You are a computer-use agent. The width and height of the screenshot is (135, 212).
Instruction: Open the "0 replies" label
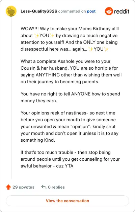(x=56, y=187)
